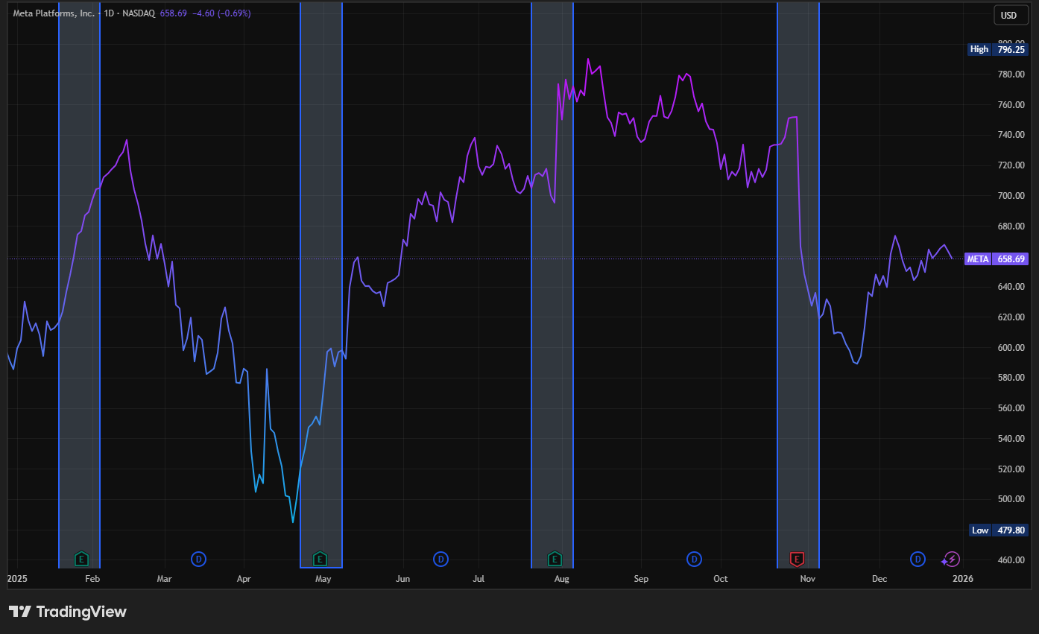Screen dimensions: 1039x634
Task: Click the Low 479.80 price label
Action: (998, 530)
